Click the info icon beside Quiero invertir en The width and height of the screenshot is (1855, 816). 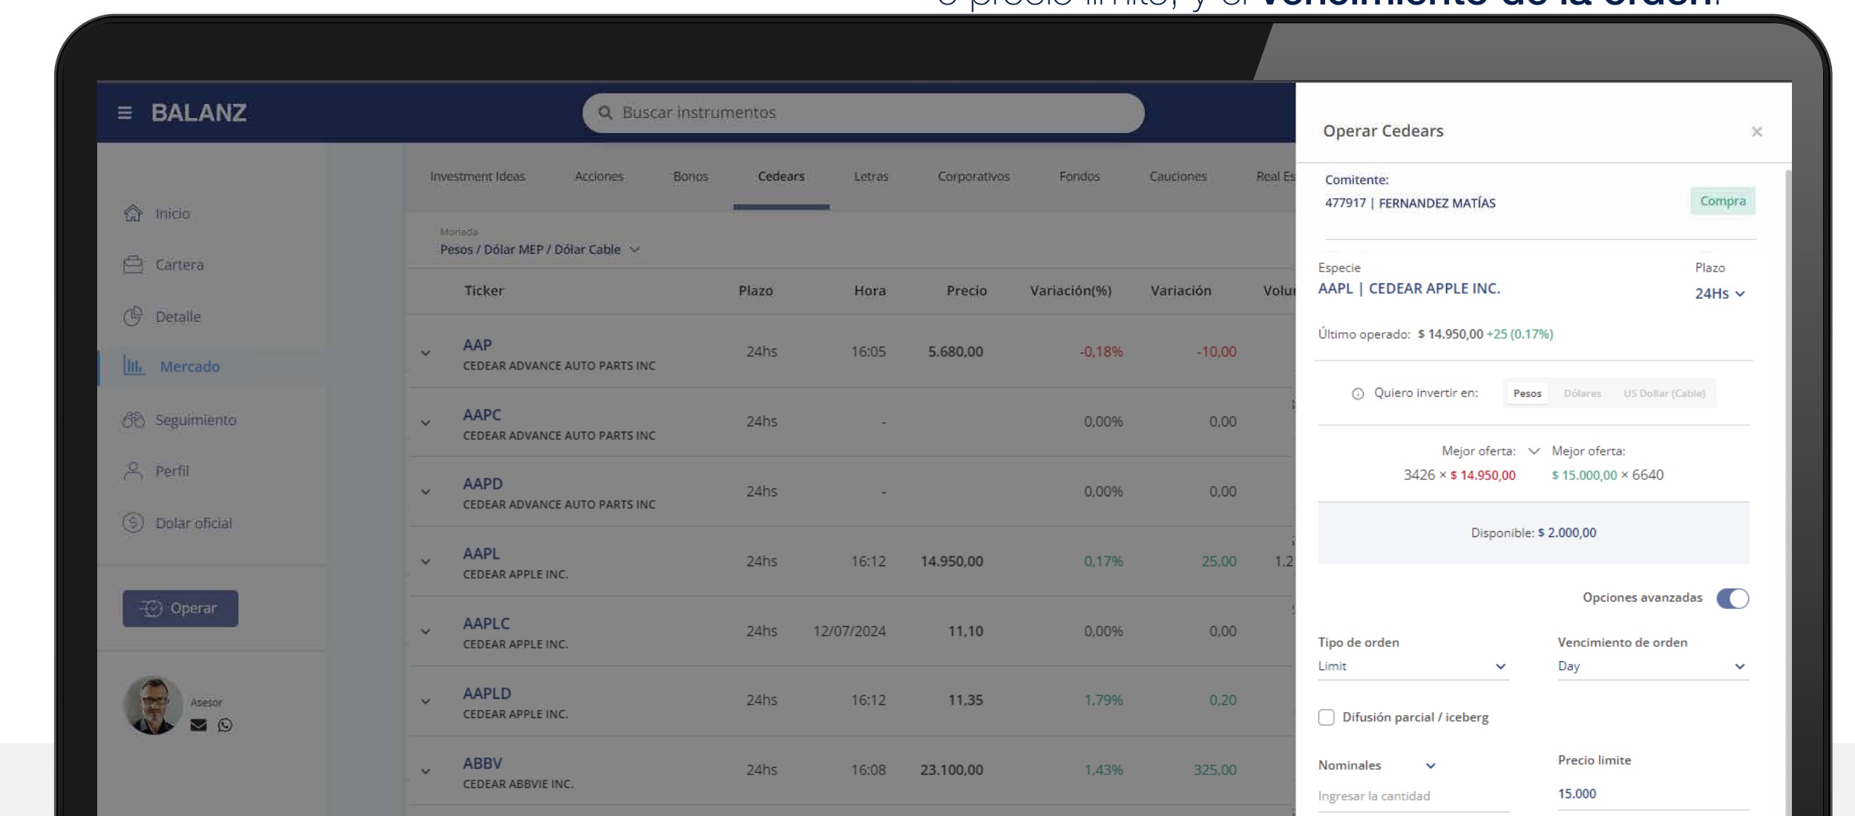point(1358,394)
